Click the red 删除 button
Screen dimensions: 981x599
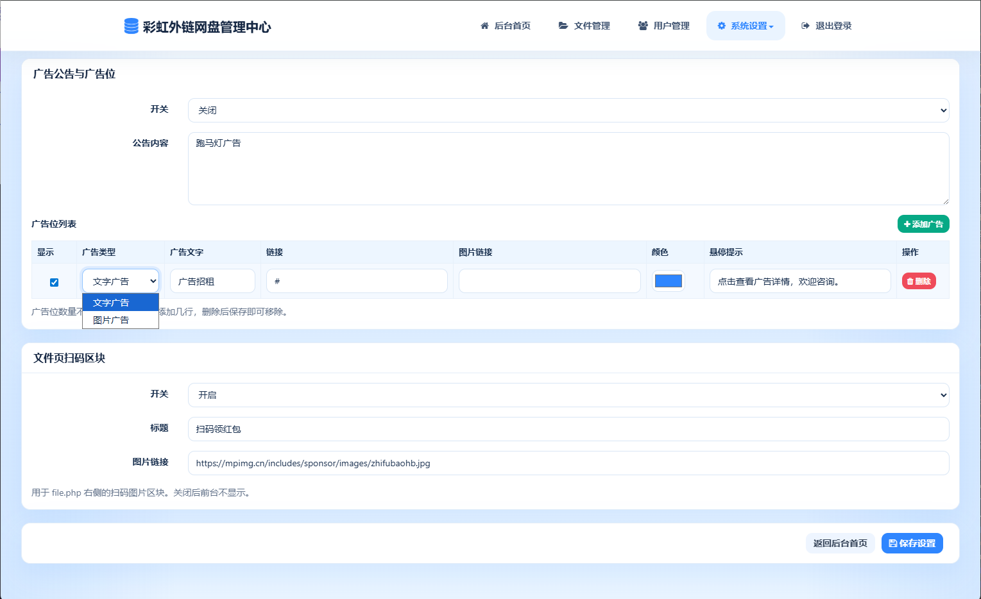pyautogui.click(x=919, y=281)
